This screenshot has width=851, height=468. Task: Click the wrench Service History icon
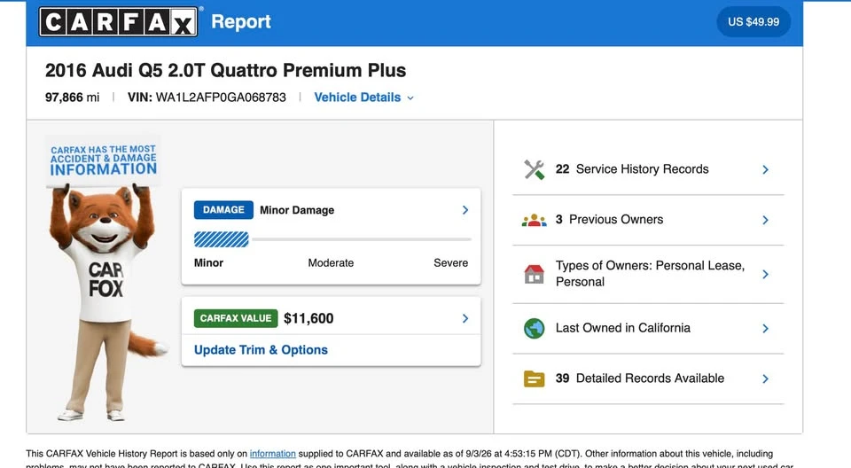pyautogui.click(x=534, y=169)
